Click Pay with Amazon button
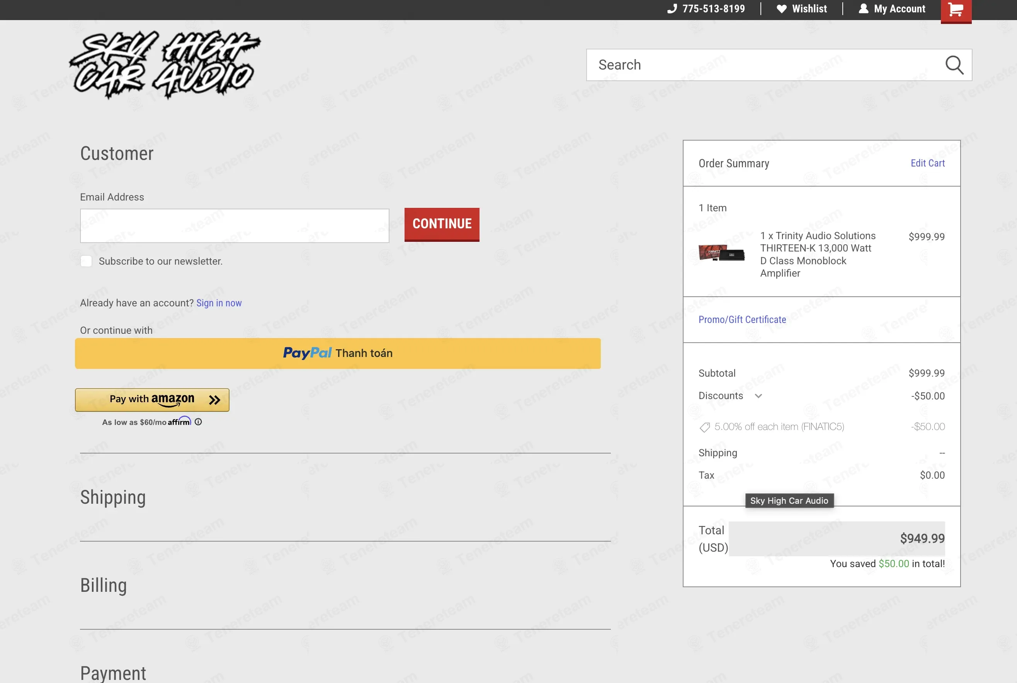 152,400
